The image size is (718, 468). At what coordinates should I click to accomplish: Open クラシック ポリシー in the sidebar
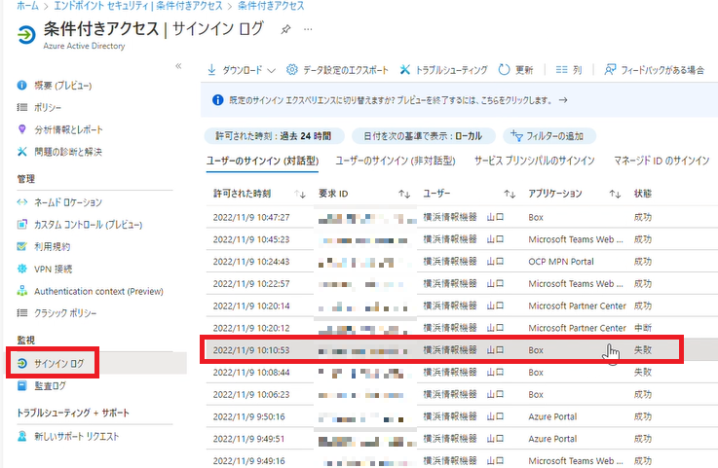point(65,313)
